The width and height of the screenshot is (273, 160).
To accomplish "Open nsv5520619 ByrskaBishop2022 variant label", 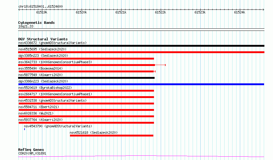I will coord(45,88).
